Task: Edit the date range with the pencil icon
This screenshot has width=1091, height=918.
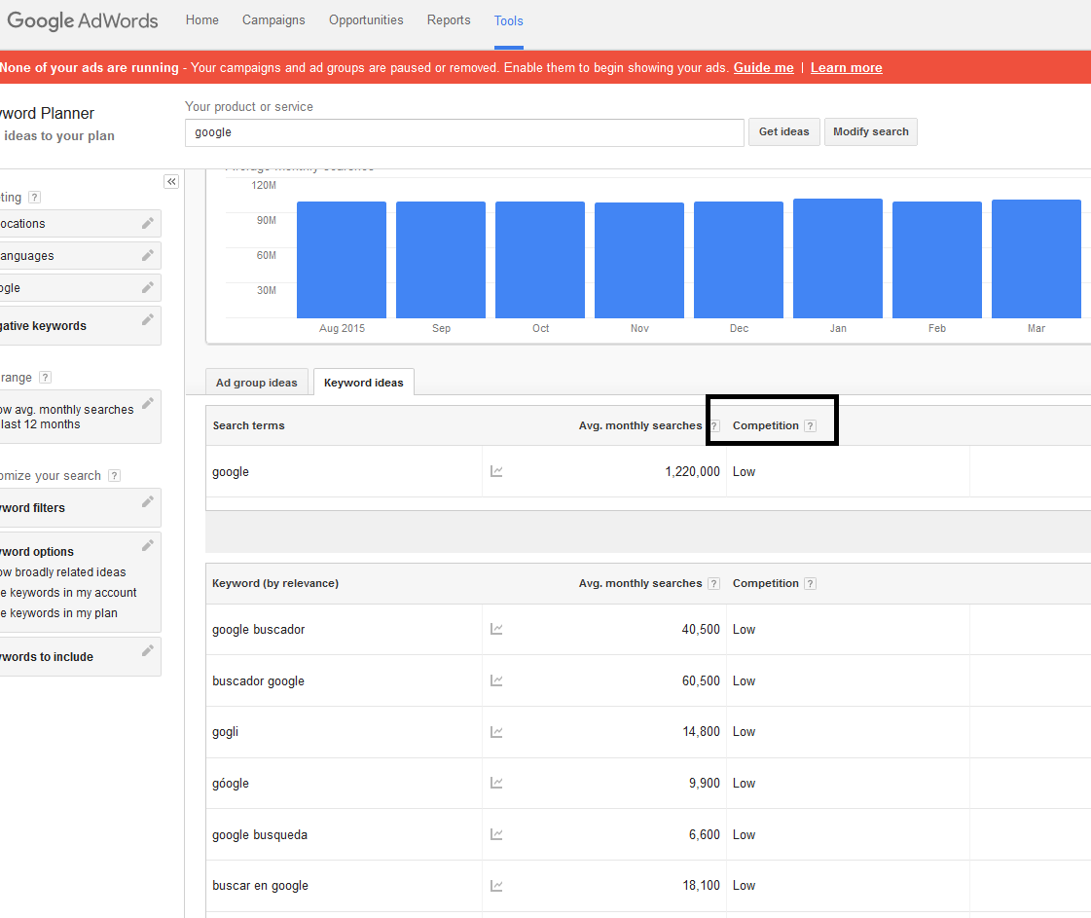Action: tap(148, 403)
